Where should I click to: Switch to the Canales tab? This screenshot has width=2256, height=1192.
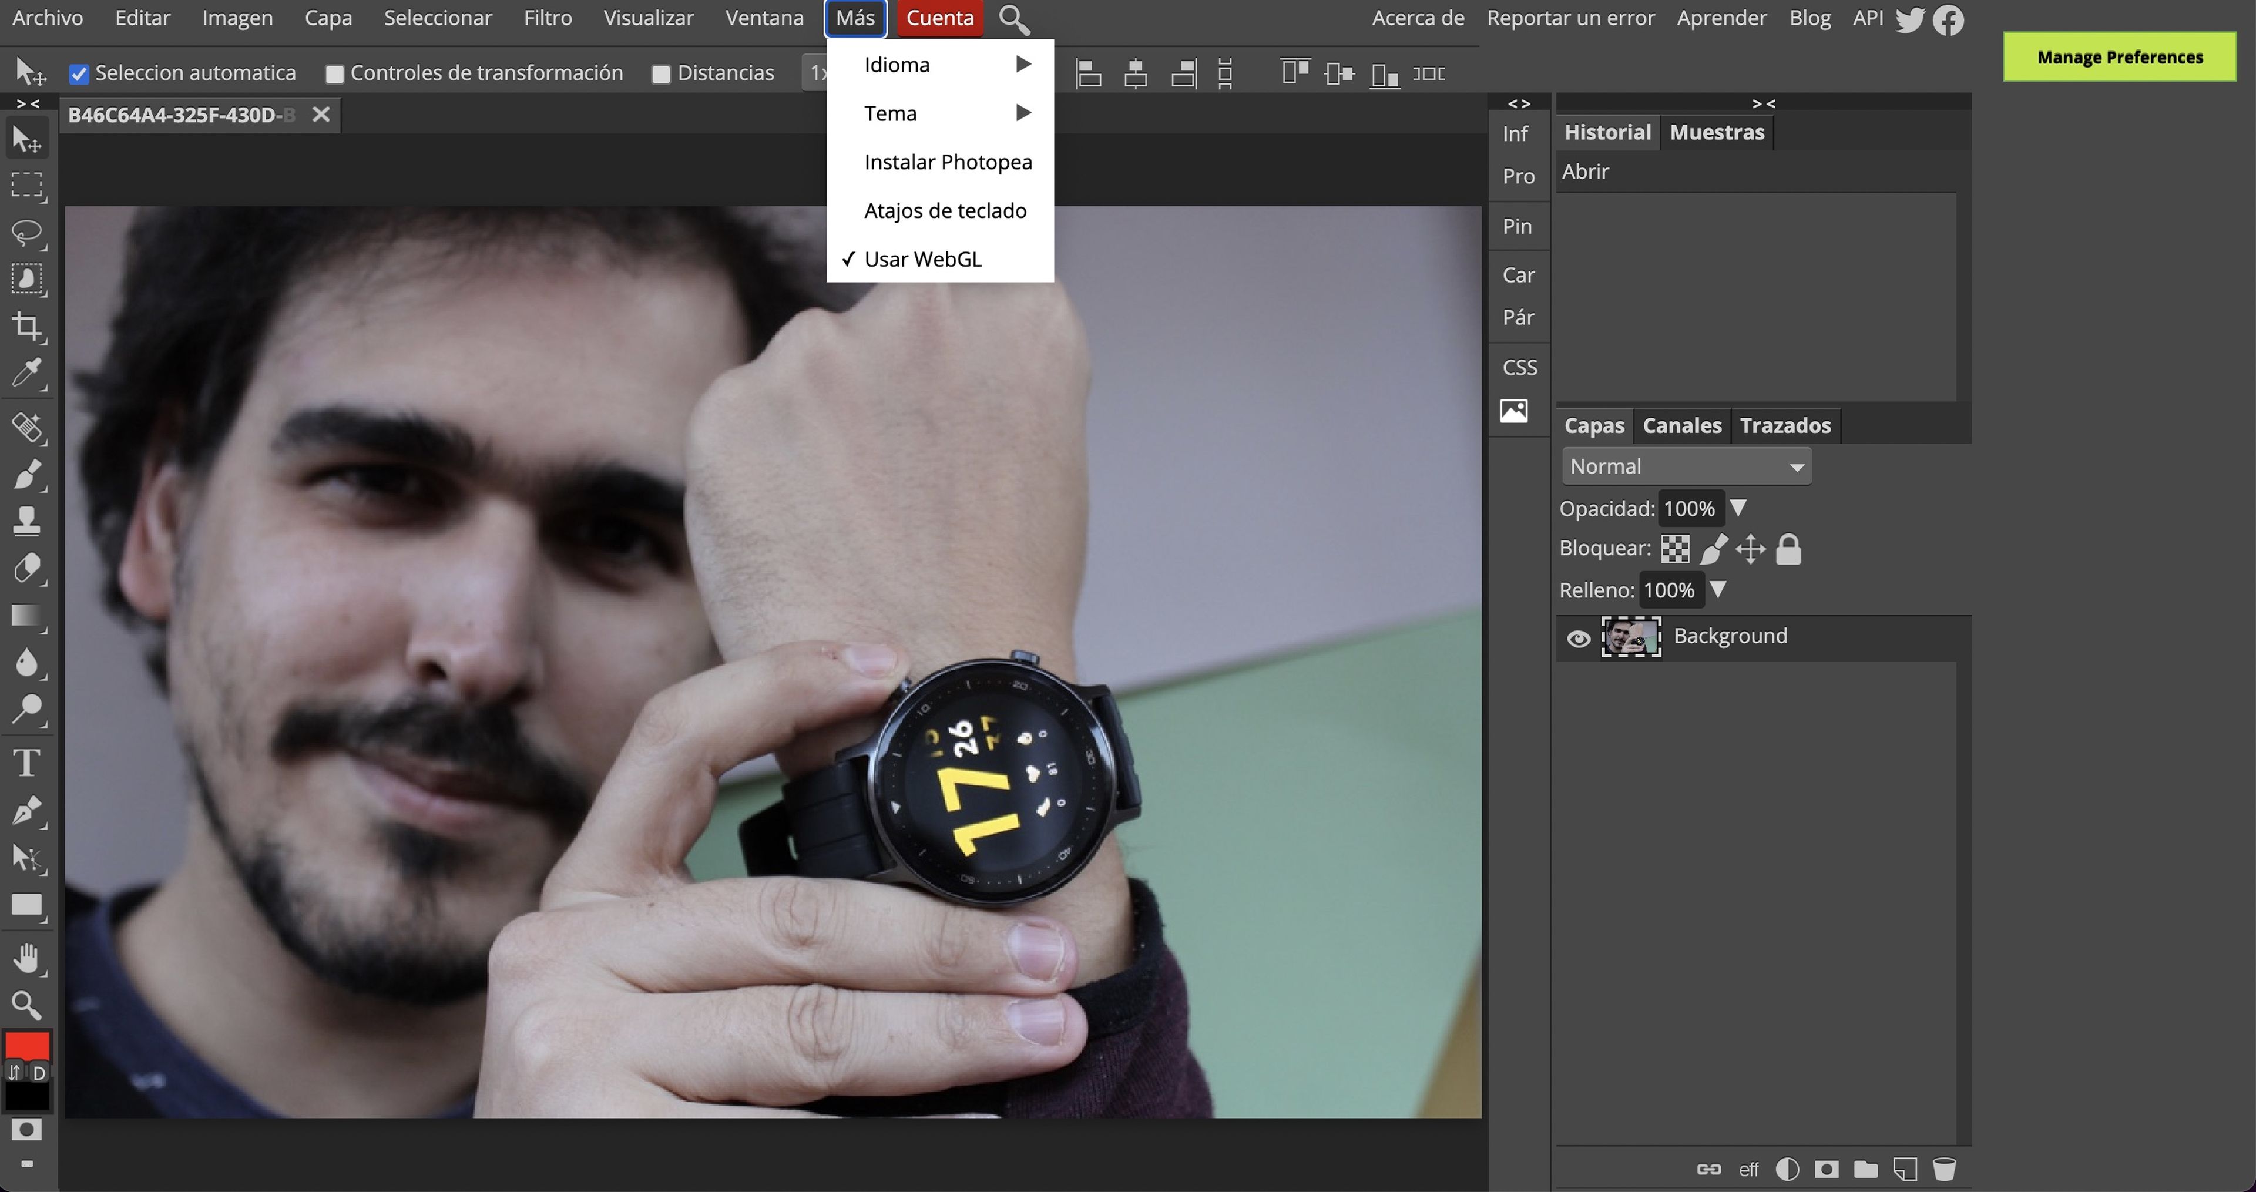(x=1681, y=426)
